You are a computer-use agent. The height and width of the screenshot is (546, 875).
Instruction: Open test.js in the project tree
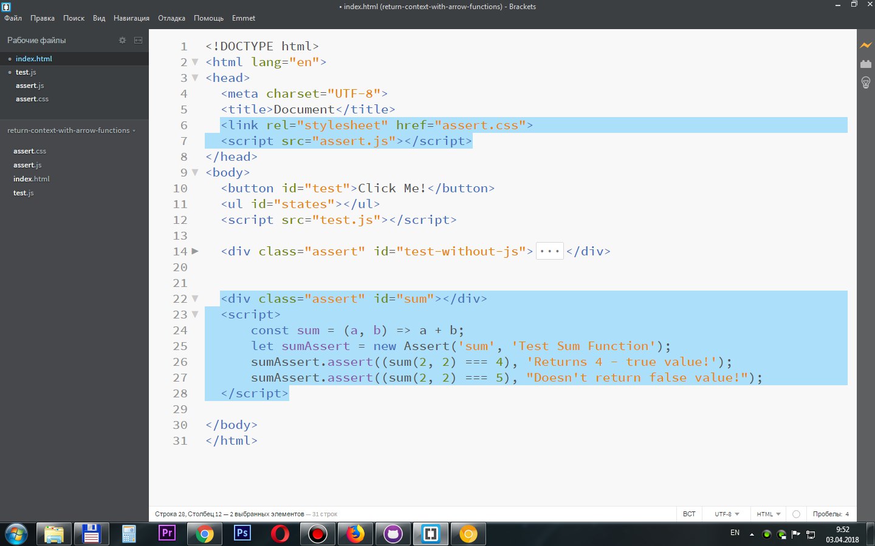(x=23, y=193)
